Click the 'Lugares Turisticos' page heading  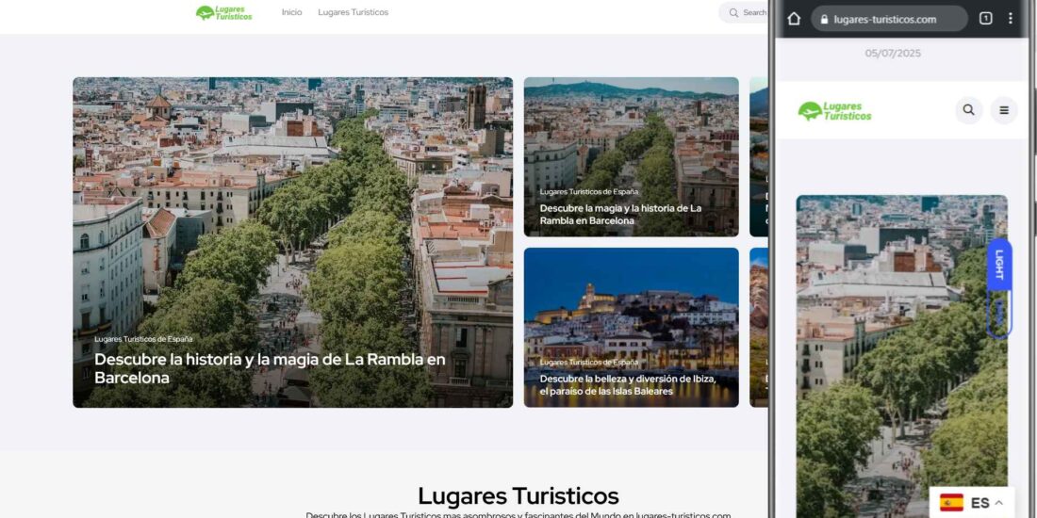click(518, 495)
